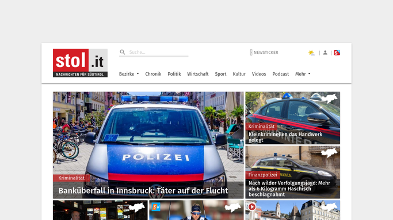Click South Tyrol map icon on Carabinieri image
This screenshot has width=393, height=220.
coord(329,99)
